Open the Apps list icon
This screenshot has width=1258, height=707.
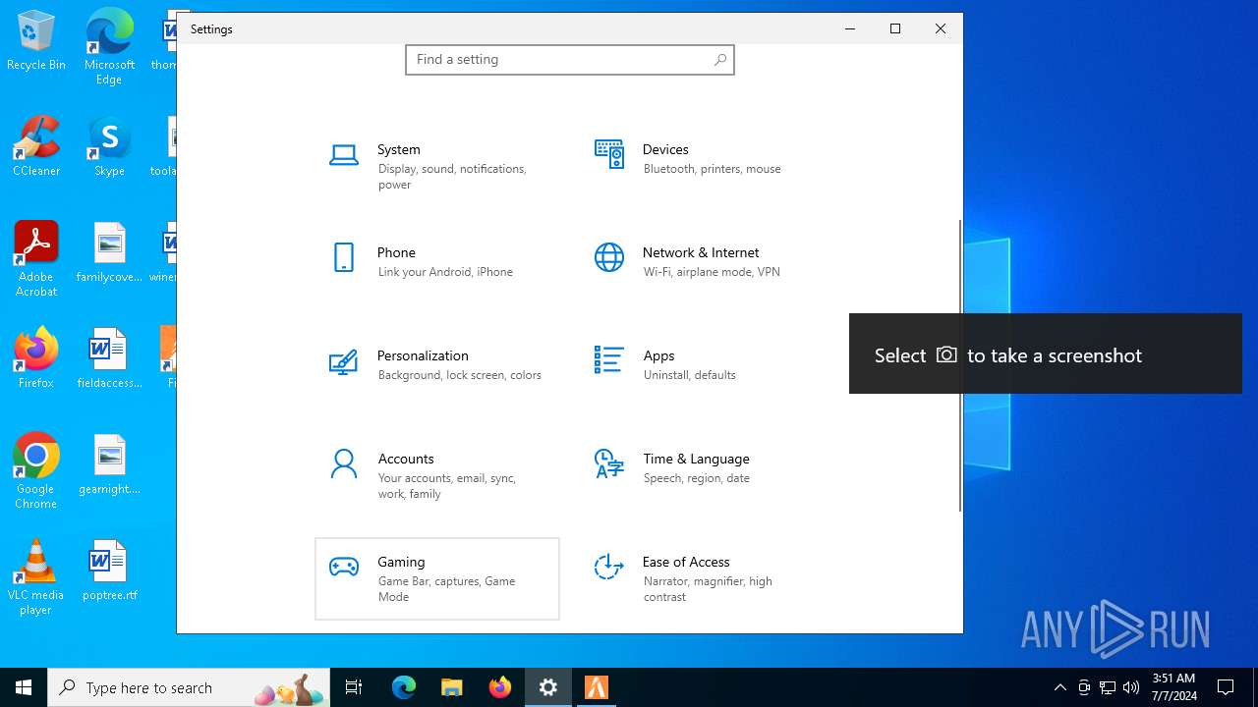coord(608,359)
